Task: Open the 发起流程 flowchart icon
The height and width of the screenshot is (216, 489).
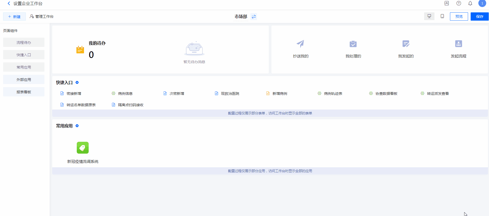Action: point(459,44)
